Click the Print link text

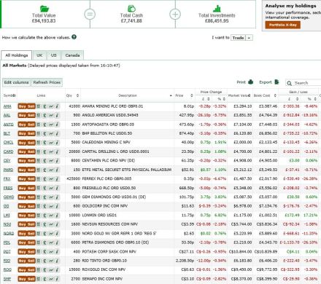[x=241, y=82]
